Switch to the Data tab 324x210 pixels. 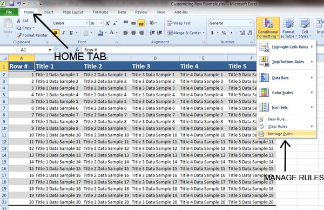(122, 12)
